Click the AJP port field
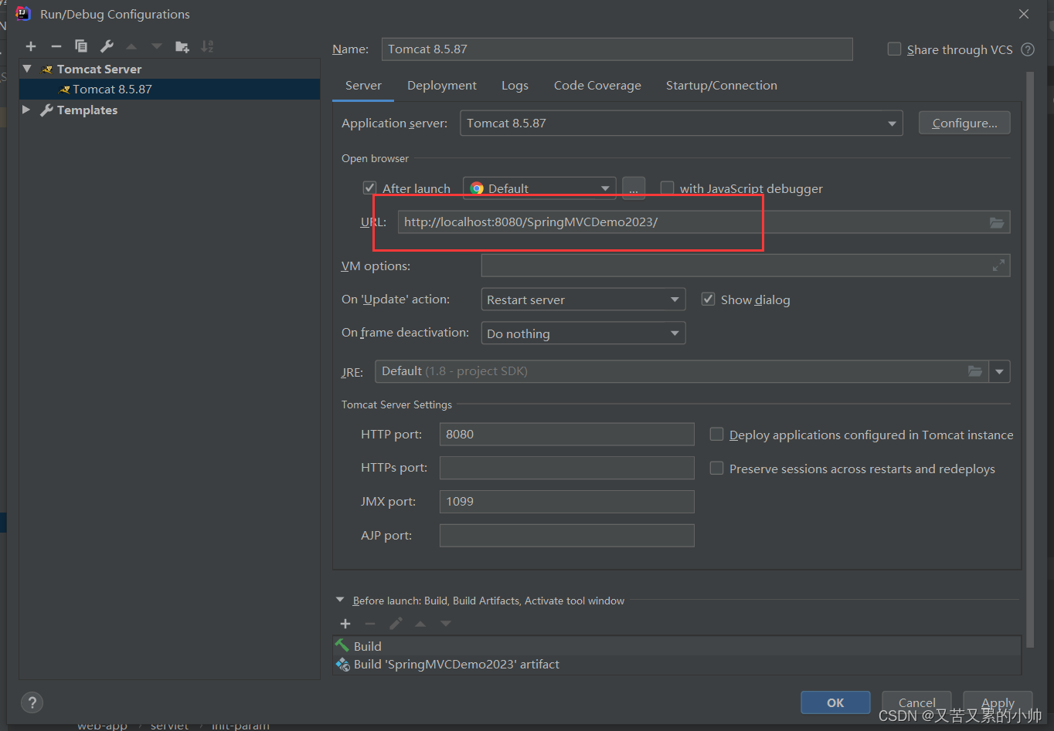Screen dimensions: 1054x731 (x=566, y=536)
